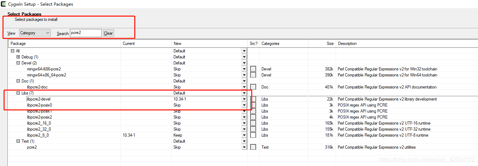
Task: Toggle source checkbox for mingw64-x86_64-pcre2
Action: [x=253, y=75]
